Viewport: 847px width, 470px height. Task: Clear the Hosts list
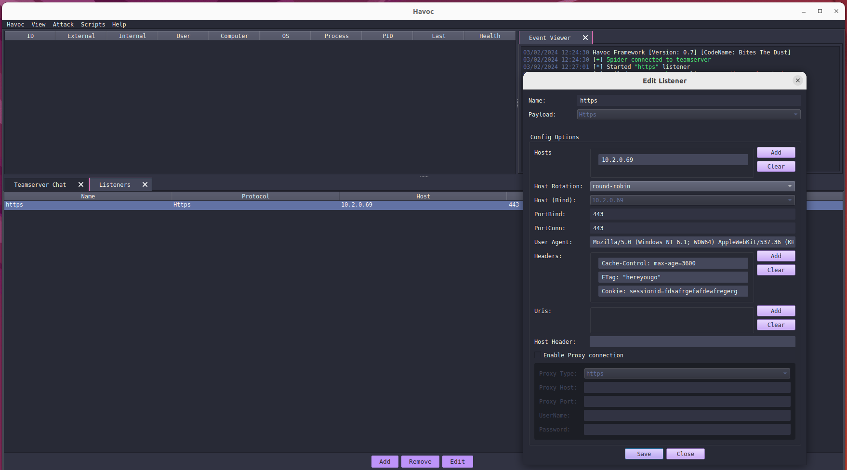(x=776, y=167)
